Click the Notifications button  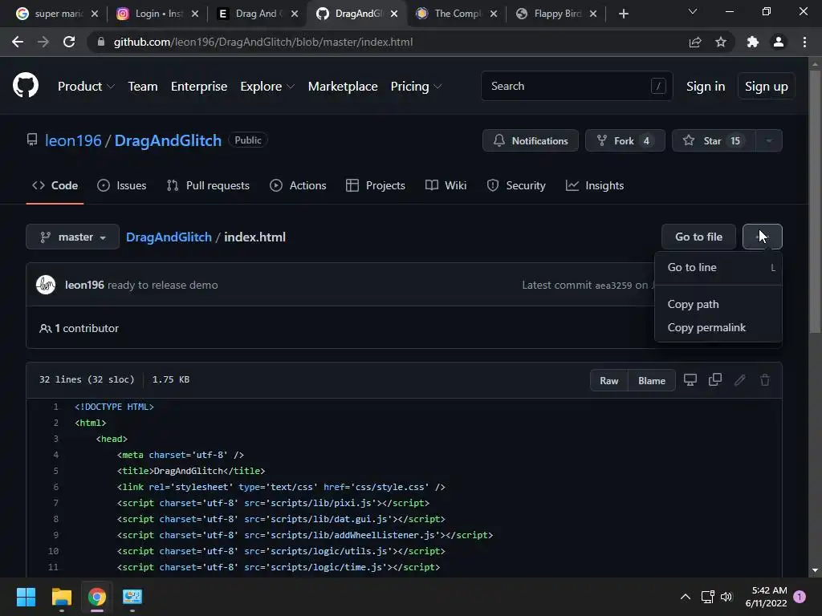pyautogui.click(x=531, y=140)
